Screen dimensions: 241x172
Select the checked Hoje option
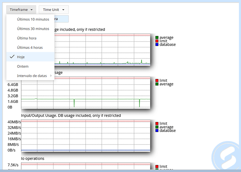click(x=30, y=57)
